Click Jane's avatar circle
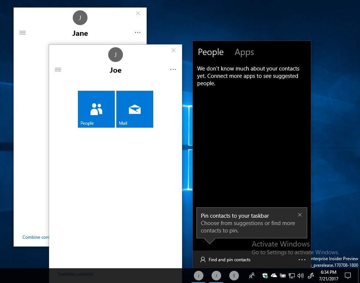360x283 pixels. 80,18
